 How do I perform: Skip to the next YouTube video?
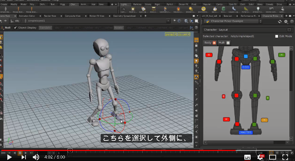click(x=24, y=157)
